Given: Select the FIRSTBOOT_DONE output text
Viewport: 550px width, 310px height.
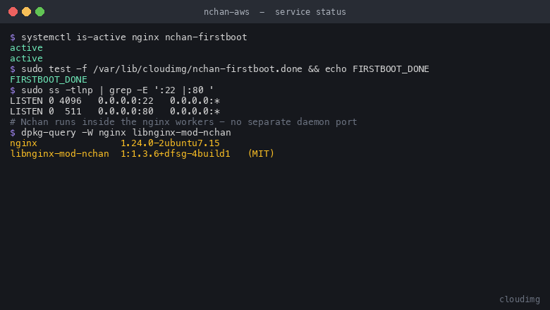Looking at the screenshot, I should click(x=49, y=80).
